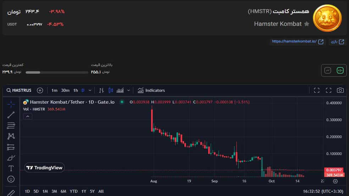
Task: Click the price range progress bar
Action: click(57, 73)
